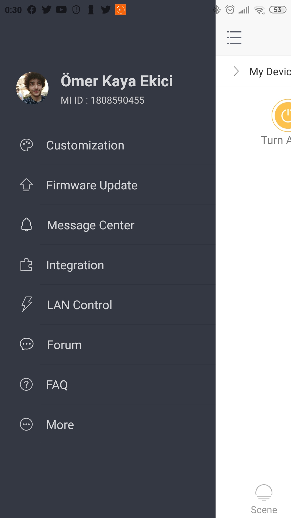The width and height of the screenshot is (291, 518).
Task: Toggle the yellow power button
Action: [283, 115]
